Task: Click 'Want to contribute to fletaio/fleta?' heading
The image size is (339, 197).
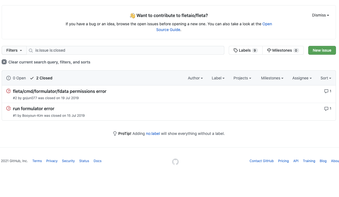Action: tap(172, 15)
